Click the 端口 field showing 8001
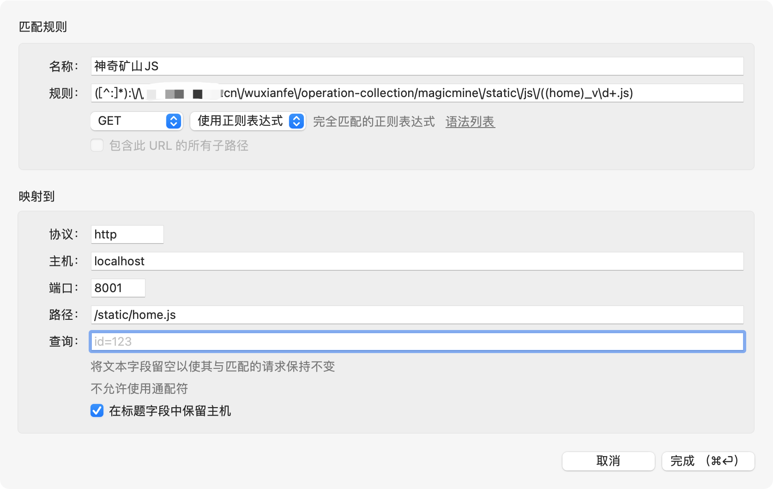Image resolution: width=773 pixels, height=489 pixels. [x=118, y=287]
